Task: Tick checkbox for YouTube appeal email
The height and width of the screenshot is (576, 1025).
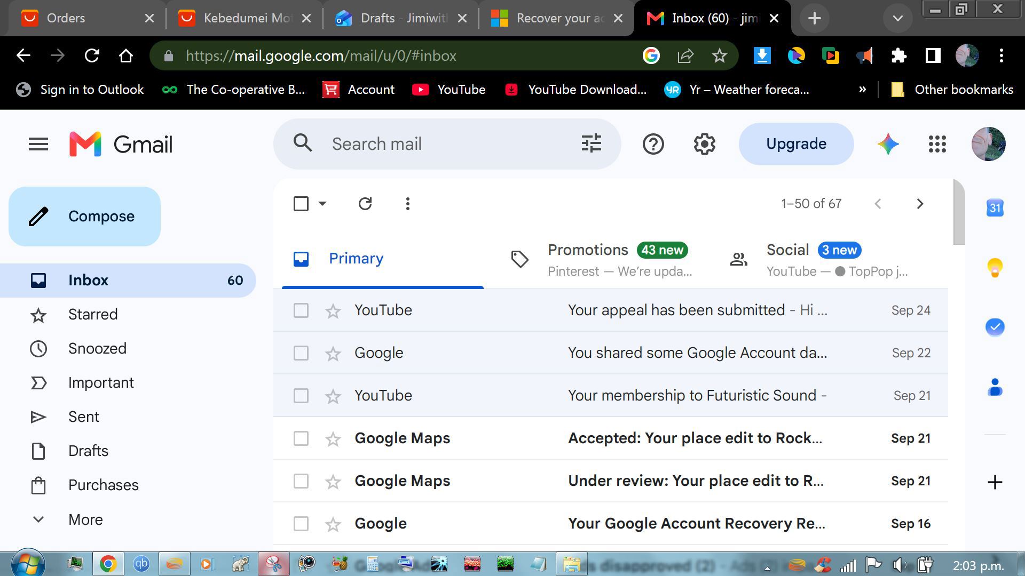Action: [x=301, y=310]
